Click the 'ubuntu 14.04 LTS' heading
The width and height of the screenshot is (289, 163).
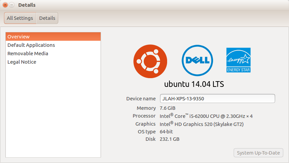pos(194,84)
